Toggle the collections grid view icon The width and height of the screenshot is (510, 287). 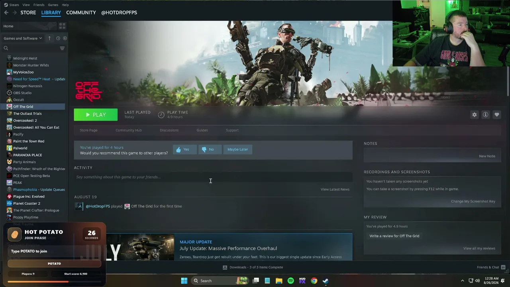click(x=62, y=26)
